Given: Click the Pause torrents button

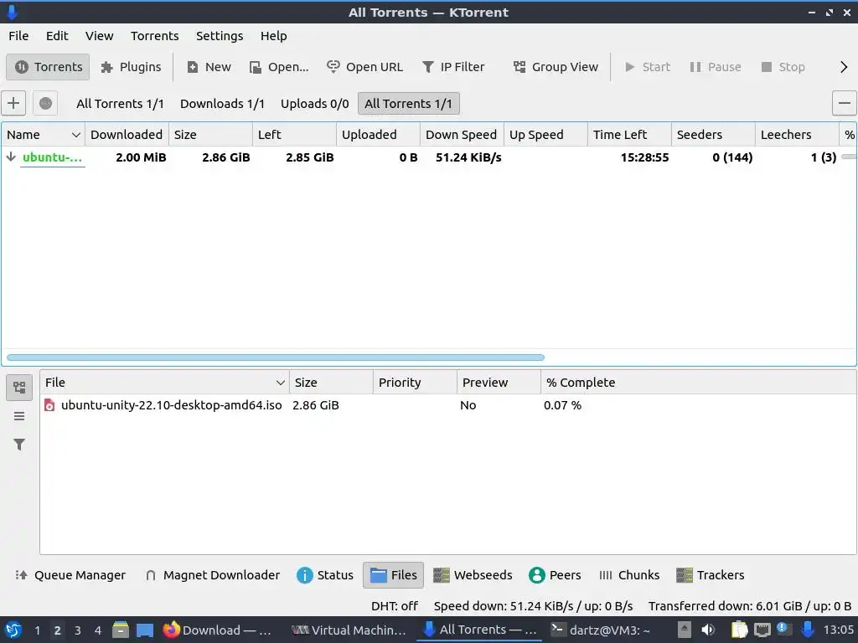Looking at the screenshot, I should pyautogui.click(x=716, y=67).
